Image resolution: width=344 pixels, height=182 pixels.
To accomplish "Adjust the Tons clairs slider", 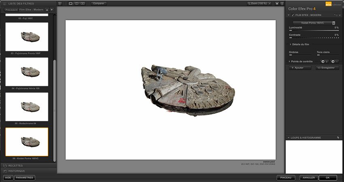I will click(328, 55).
